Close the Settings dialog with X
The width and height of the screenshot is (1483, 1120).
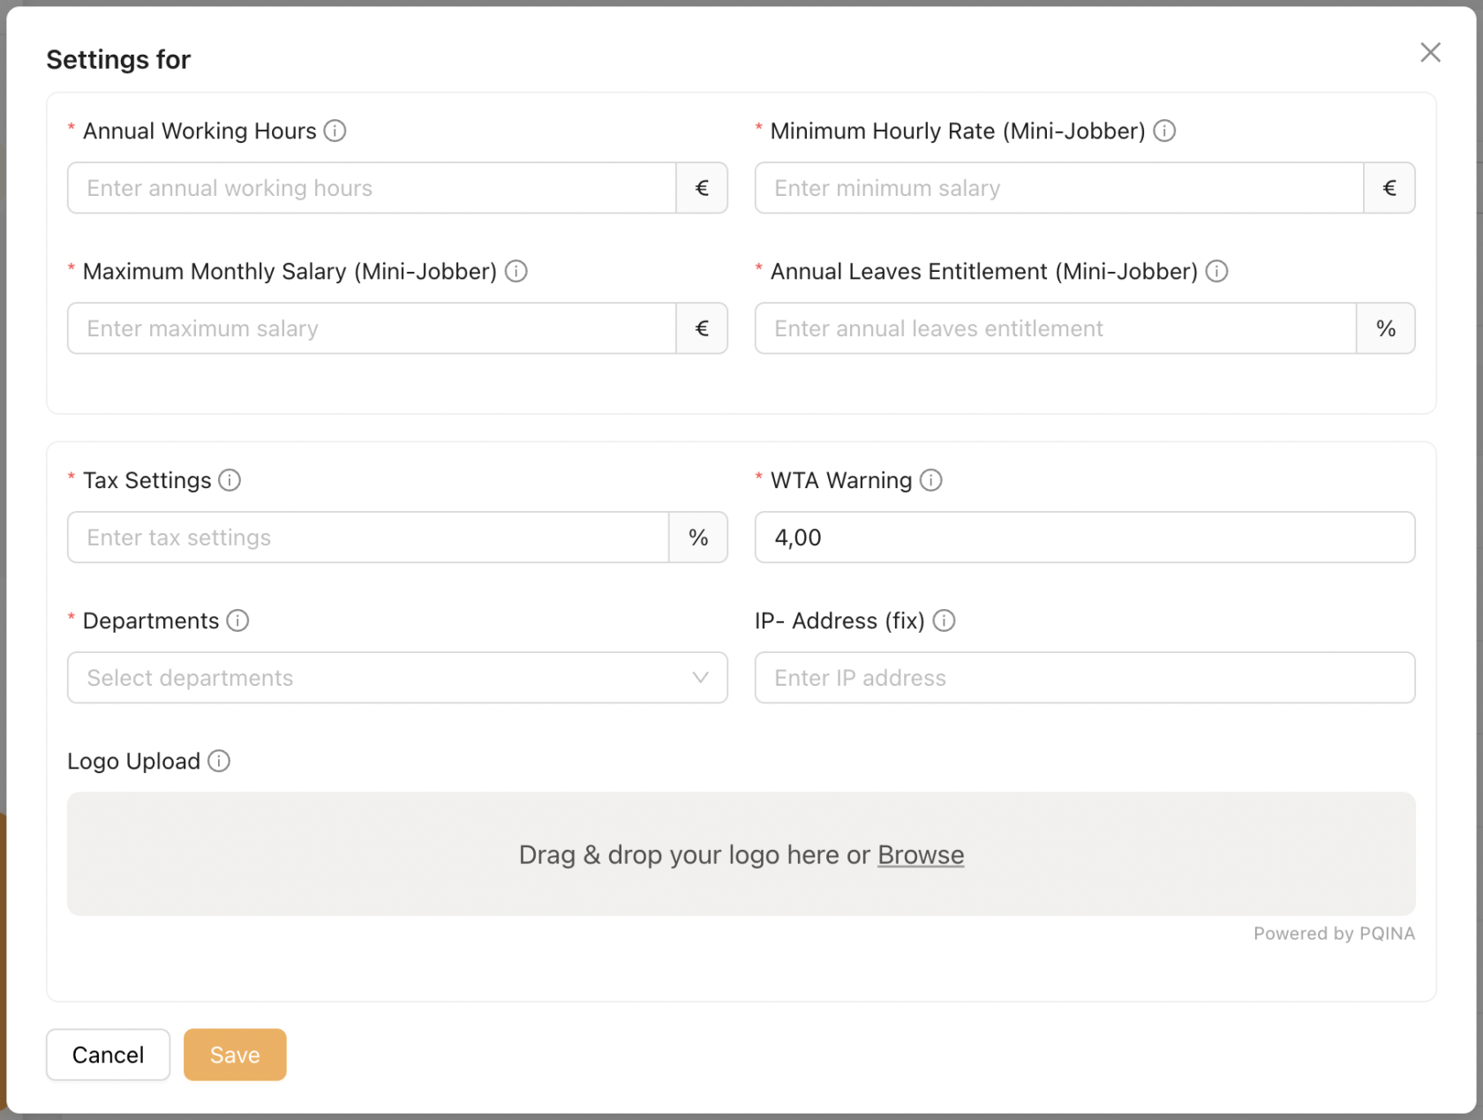coord(1430,53)
